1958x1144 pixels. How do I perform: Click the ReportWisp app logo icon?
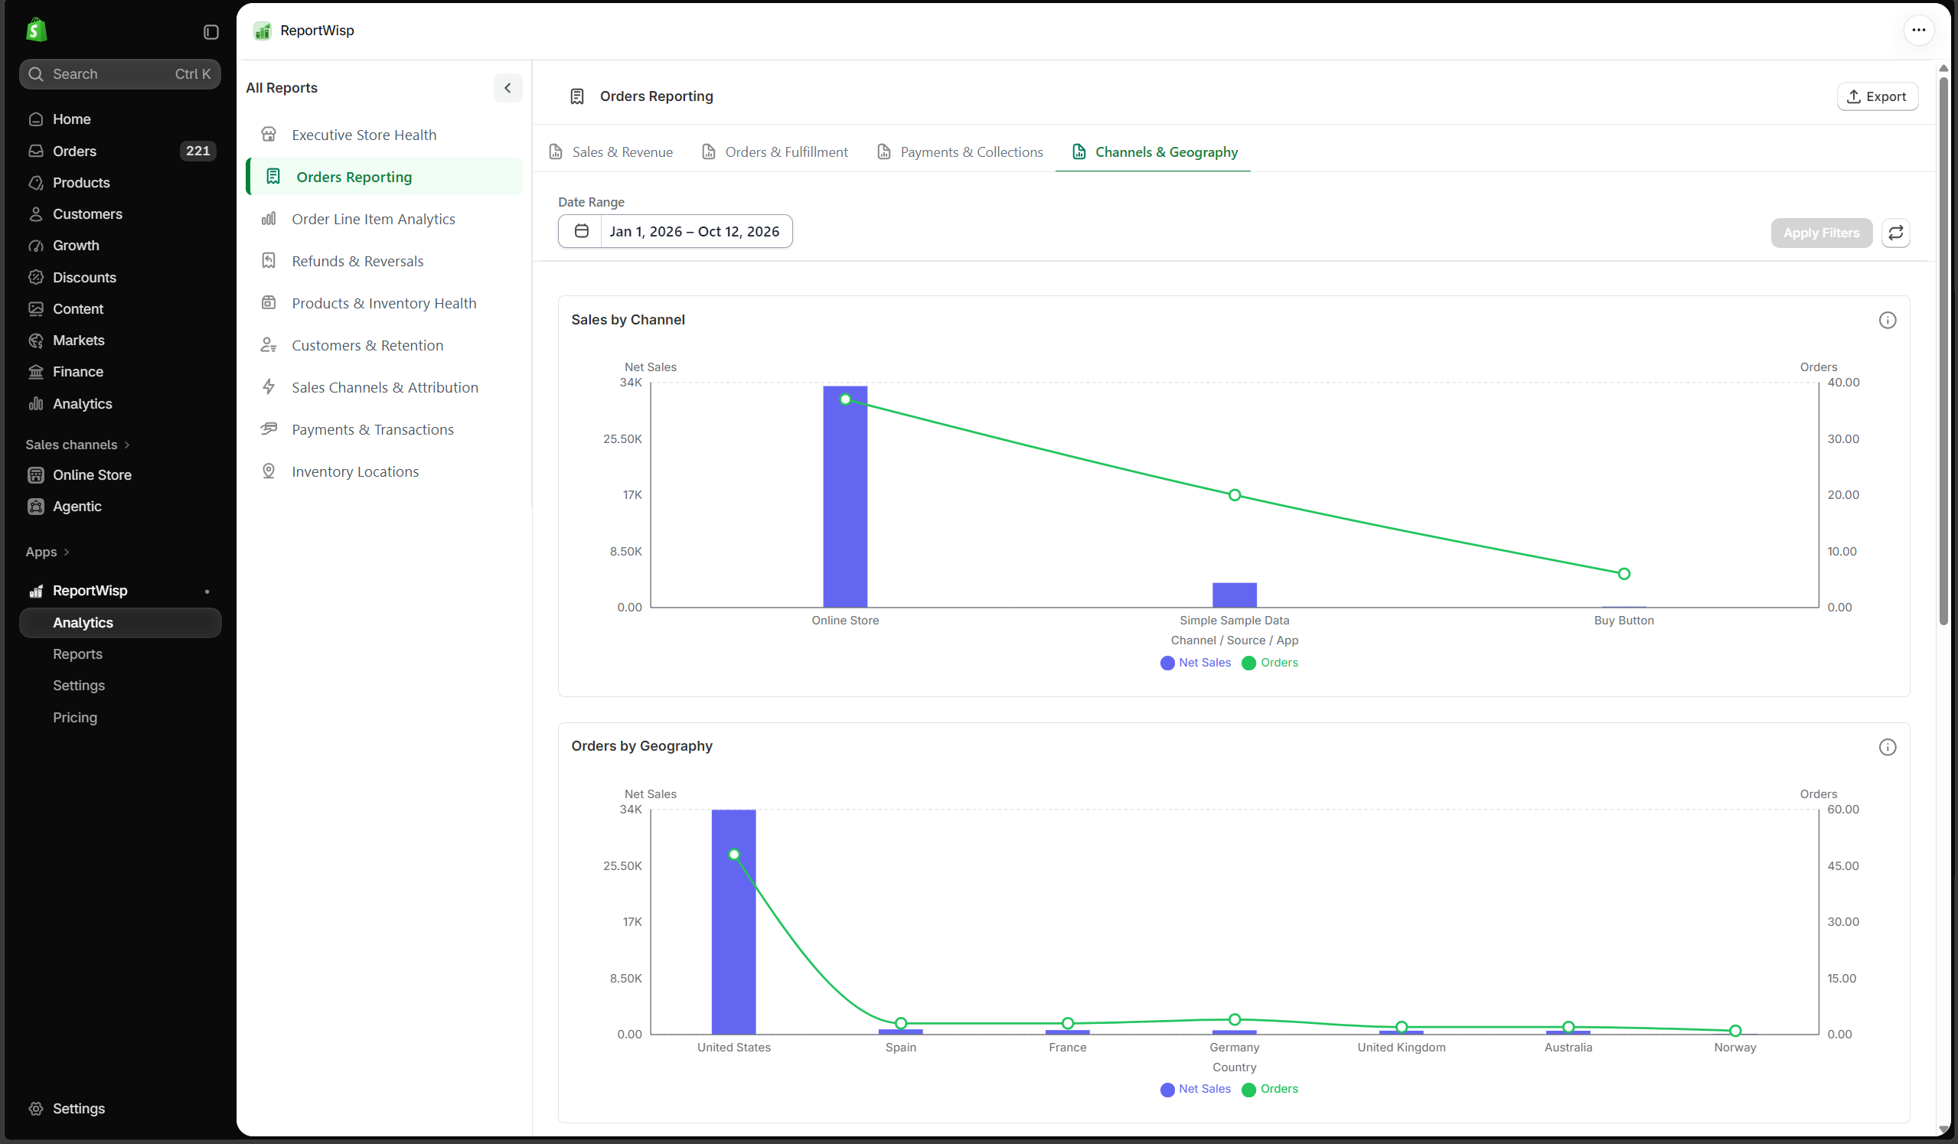point(263,31)
